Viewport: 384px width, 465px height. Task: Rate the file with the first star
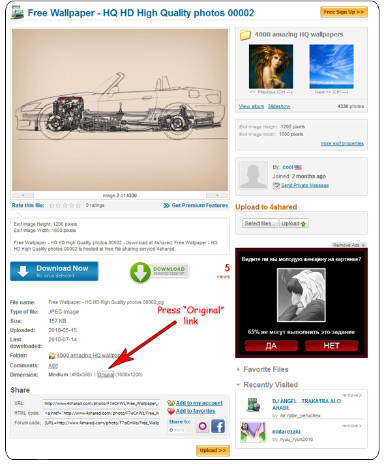point(52,205)
